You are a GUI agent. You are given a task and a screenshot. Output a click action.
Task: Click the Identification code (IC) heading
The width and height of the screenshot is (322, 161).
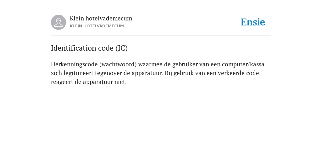pyautogui.click(x=89, y=48)
